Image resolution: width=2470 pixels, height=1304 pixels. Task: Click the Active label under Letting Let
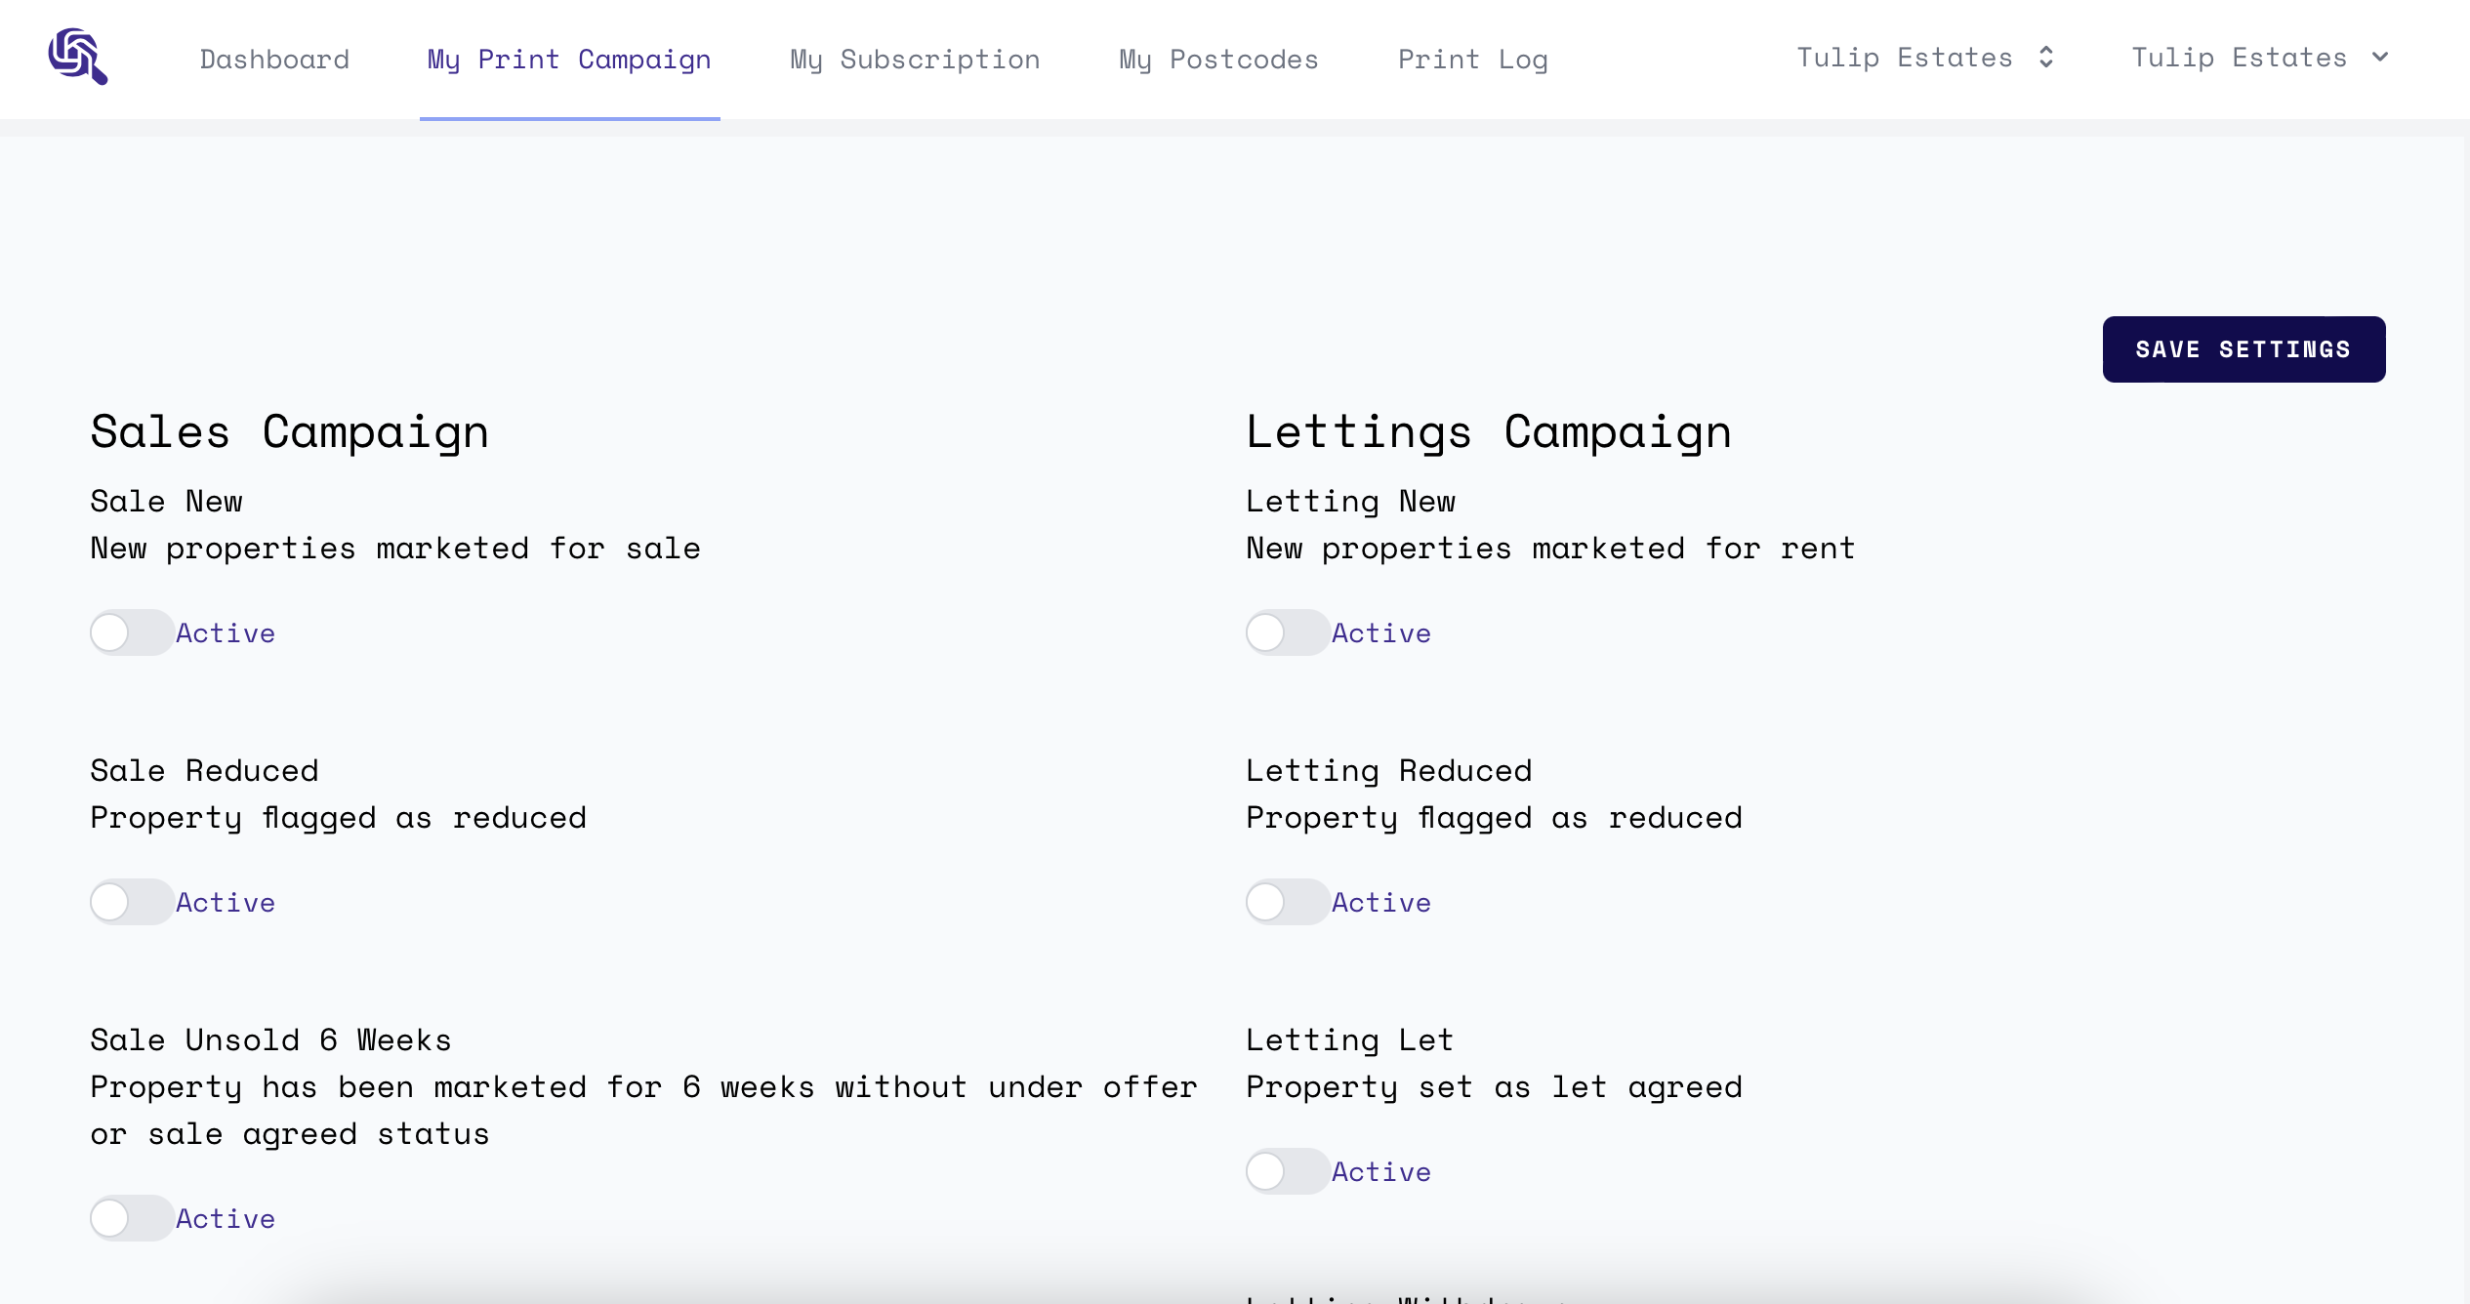click(1380, 1172)
